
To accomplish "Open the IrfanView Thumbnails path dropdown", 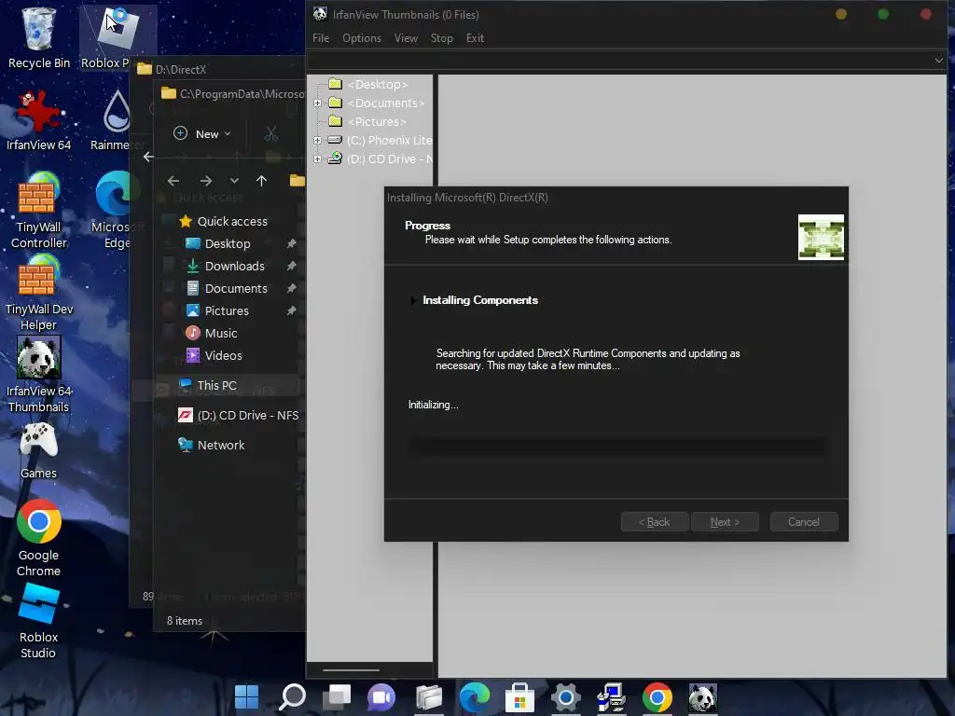I will tap(938, 61).
